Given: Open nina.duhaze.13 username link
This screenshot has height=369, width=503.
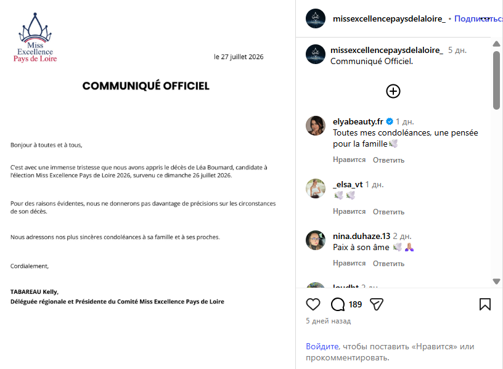Looking at the screenshot, I should 361,237.
